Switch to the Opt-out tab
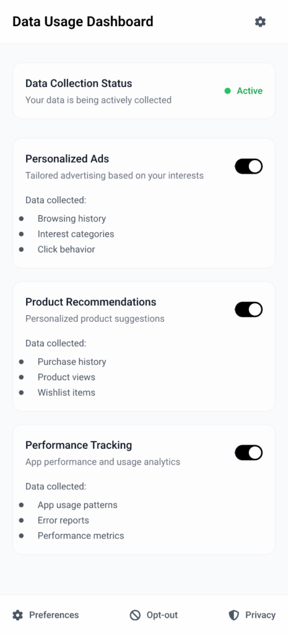This screenshot has height=635, width=288. [x=154, y=615]
